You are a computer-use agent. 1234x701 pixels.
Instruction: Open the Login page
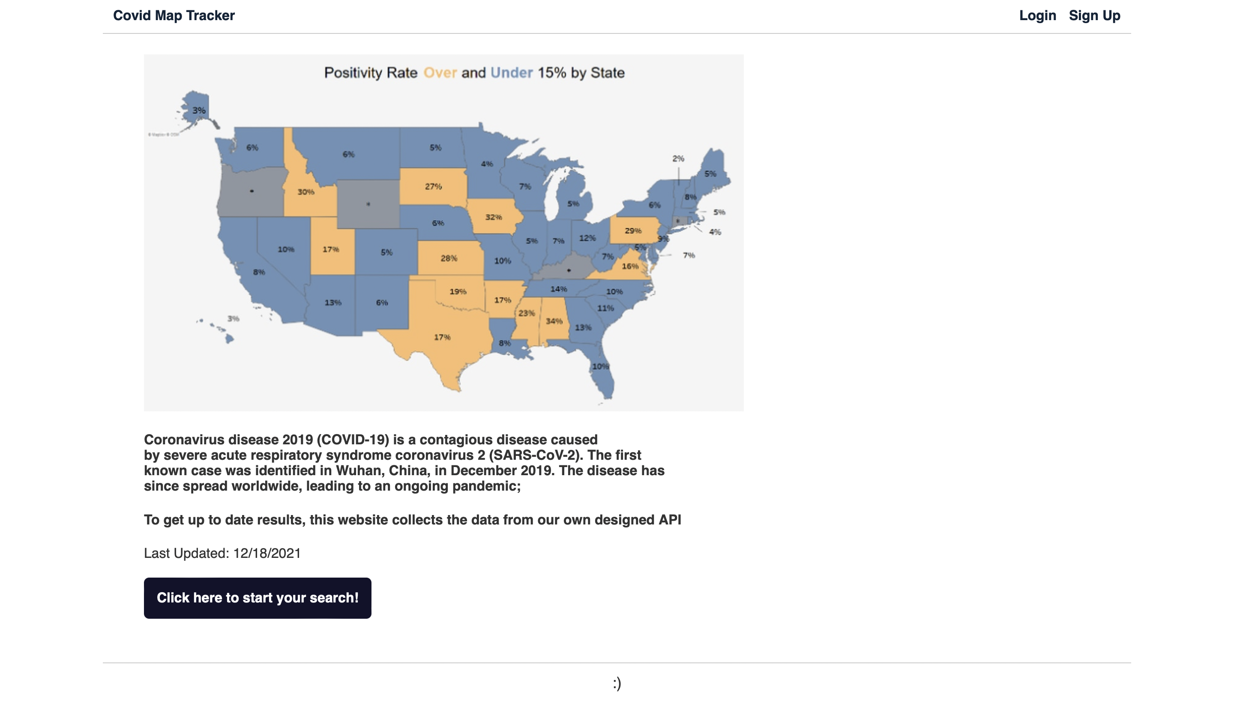[x=1037, y=15]
